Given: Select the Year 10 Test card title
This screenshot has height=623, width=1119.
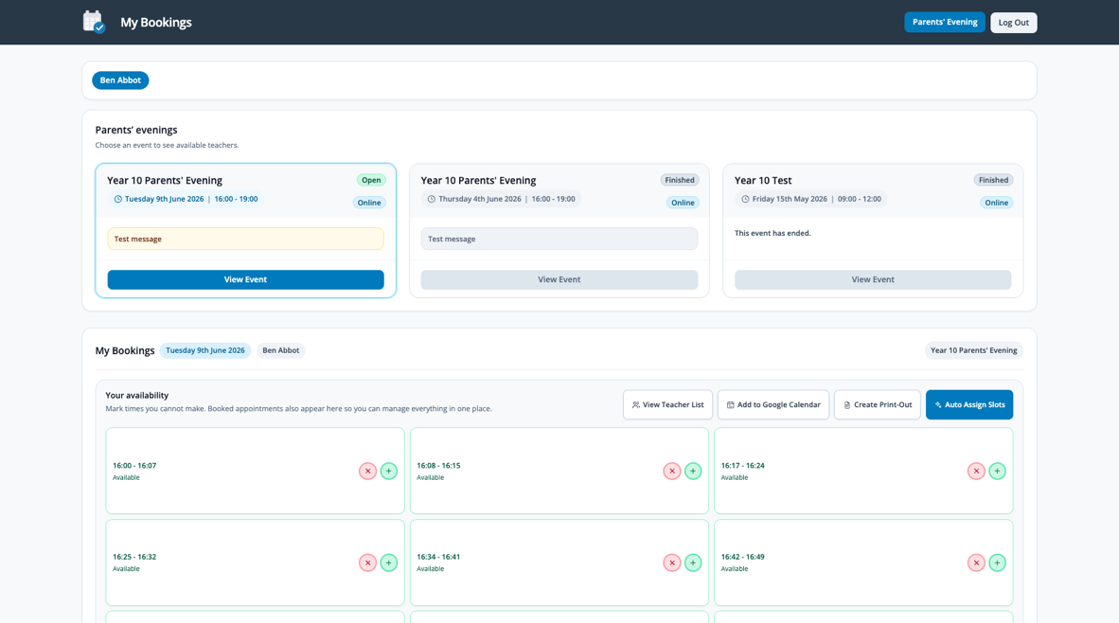Looking at the screenshot, I should (x=763, y=181).
